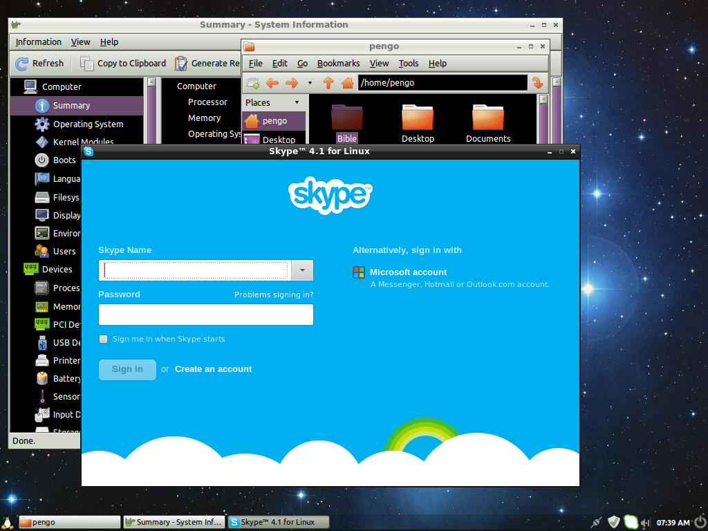Click the Skype status tray icon
708x531 pixels.
tap(631, 523)
